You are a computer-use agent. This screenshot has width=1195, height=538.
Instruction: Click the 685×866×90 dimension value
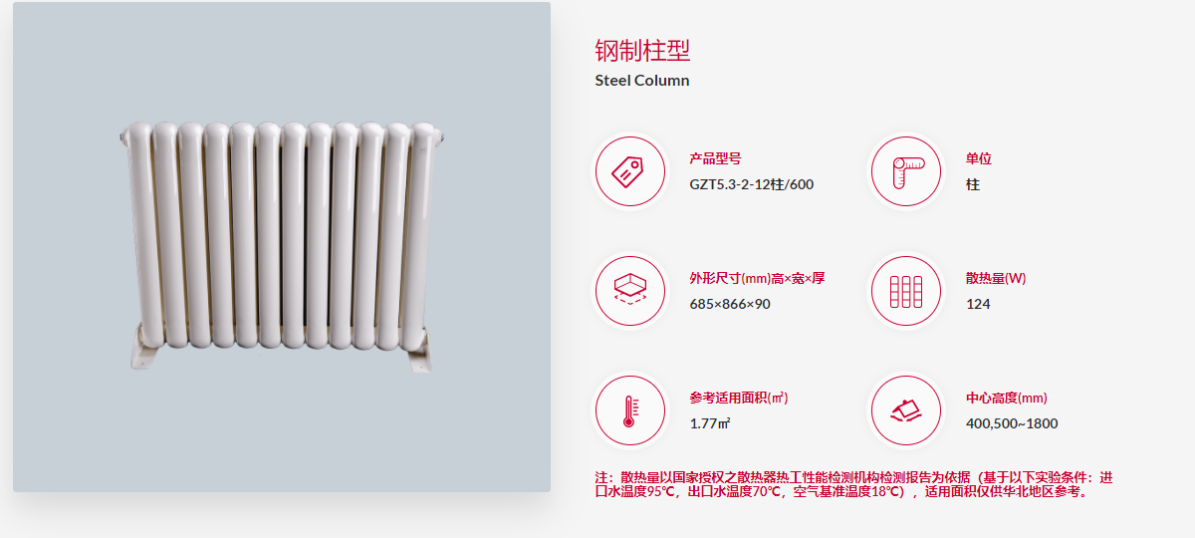click(730, 304)
